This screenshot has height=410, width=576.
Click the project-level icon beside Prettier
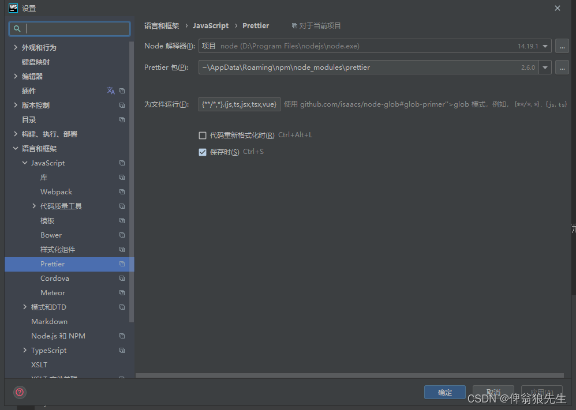coord(122,264)
